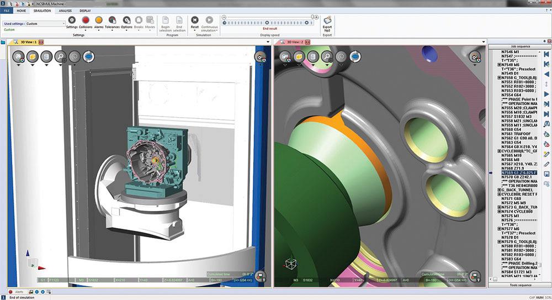552x300 pixels.
Task: Select line N7565 M10 in job sequence
Action: [511, 156]
